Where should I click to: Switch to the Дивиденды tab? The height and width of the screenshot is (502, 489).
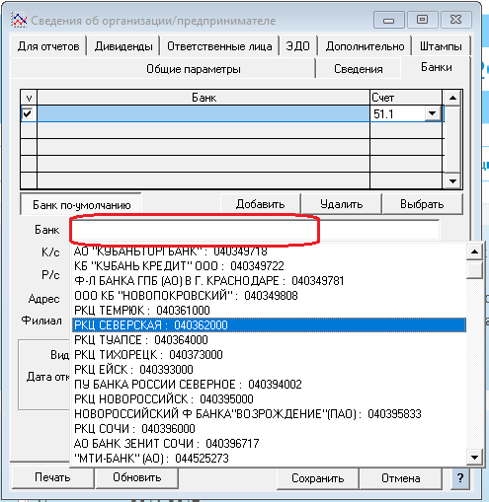tap(123, 46)
